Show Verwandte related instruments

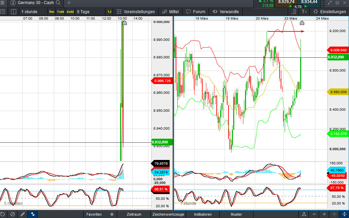pyautogui.click(x=226, y=11)
